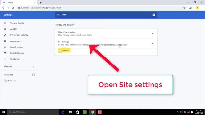Open Default browser section
Viewport: 205px width, 115px height.
click(17, 53)
